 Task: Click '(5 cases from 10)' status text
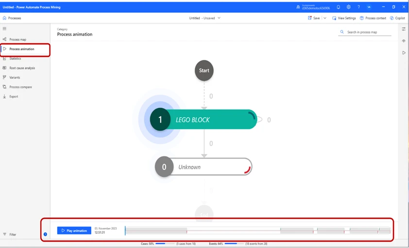click(x=186, y=244)
